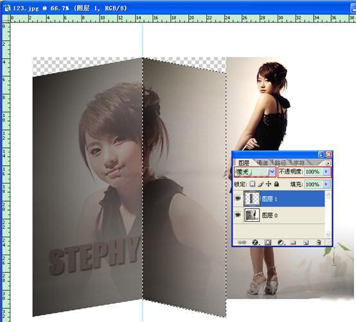Lock transparent pixels

tap(253, 184)
